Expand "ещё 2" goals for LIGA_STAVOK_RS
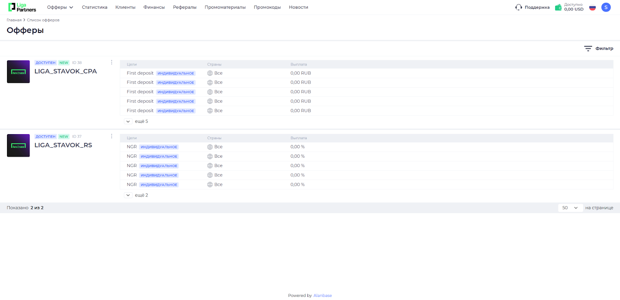The width and height of the screenshot is (620, 300). click(128, 195)
